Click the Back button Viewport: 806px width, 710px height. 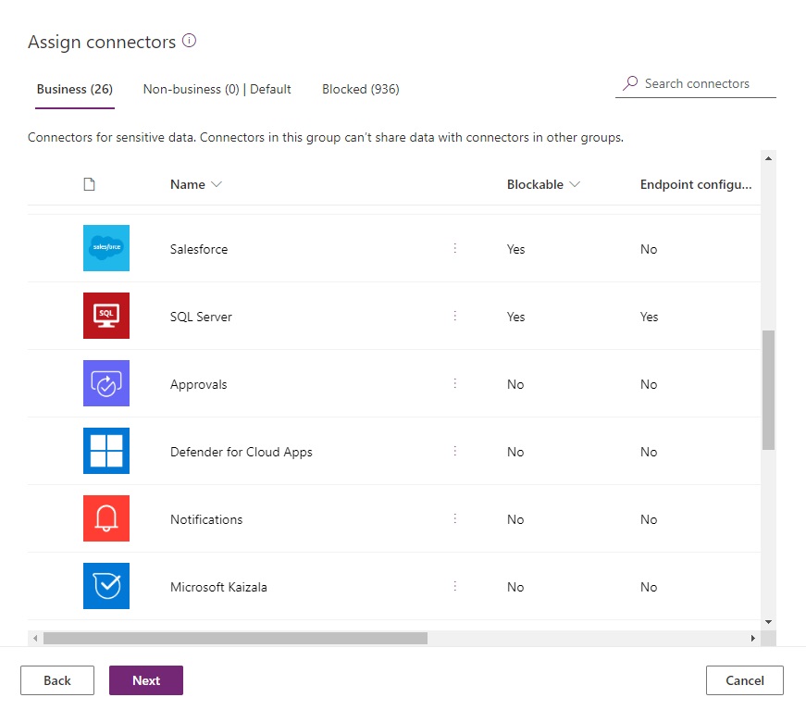[x=56, y=679]
